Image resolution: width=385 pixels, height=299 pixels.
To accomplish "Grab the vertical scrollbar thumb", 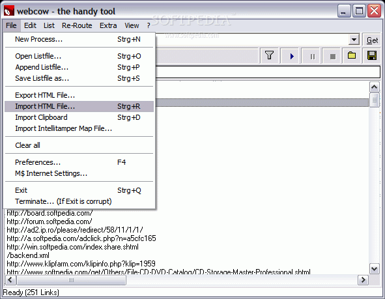I will pos(374,100).
